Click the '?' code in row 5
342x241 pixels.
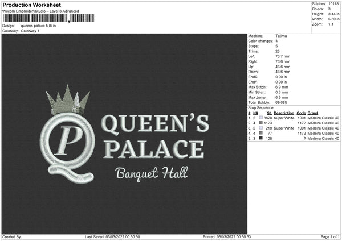pos(304,138)
